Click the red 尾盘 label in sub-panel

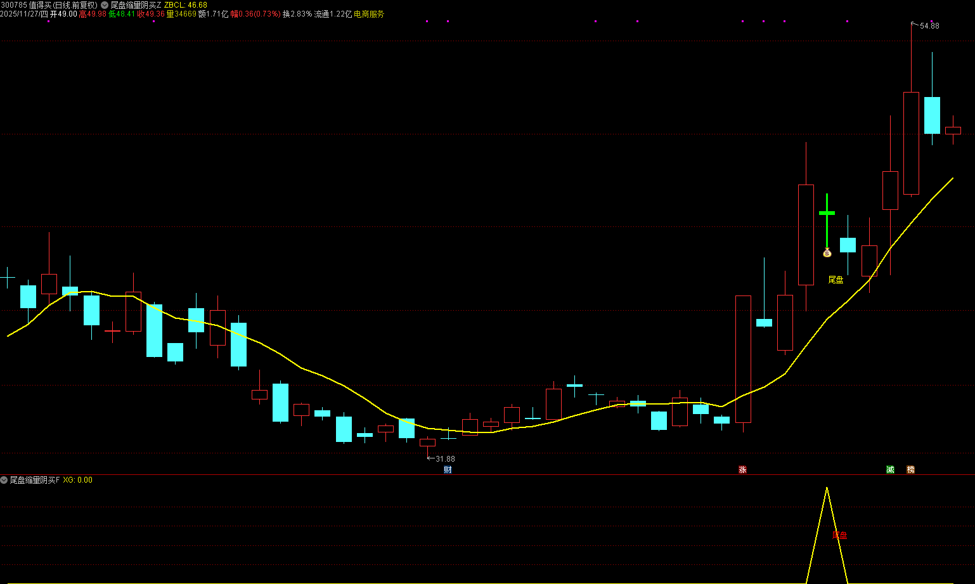pos(839,535)
